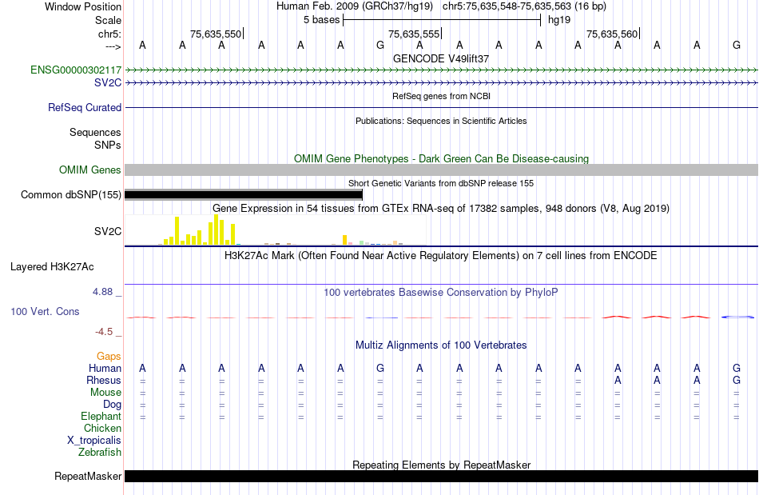
Task: Click the gray OMIM Genes bar
Action: point(441,170)
